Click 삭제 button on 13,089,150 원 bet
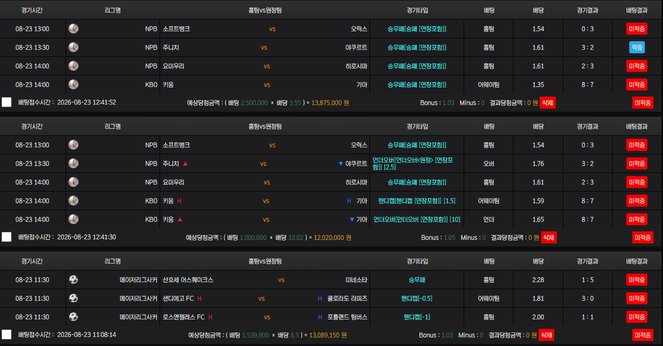Viewport: 663px width, 346px height. [x=546, y=335]
